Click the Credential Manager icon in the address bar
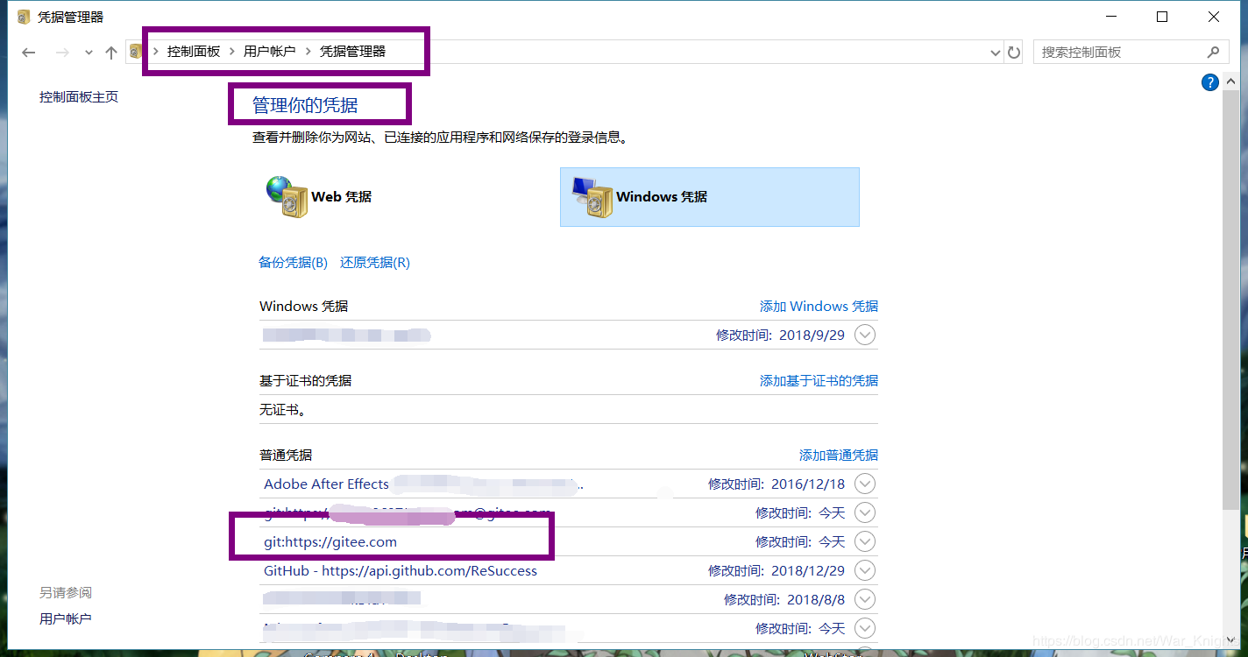Image resolution: width=1248 pixels, height=657 pixels. click(135, 52)
